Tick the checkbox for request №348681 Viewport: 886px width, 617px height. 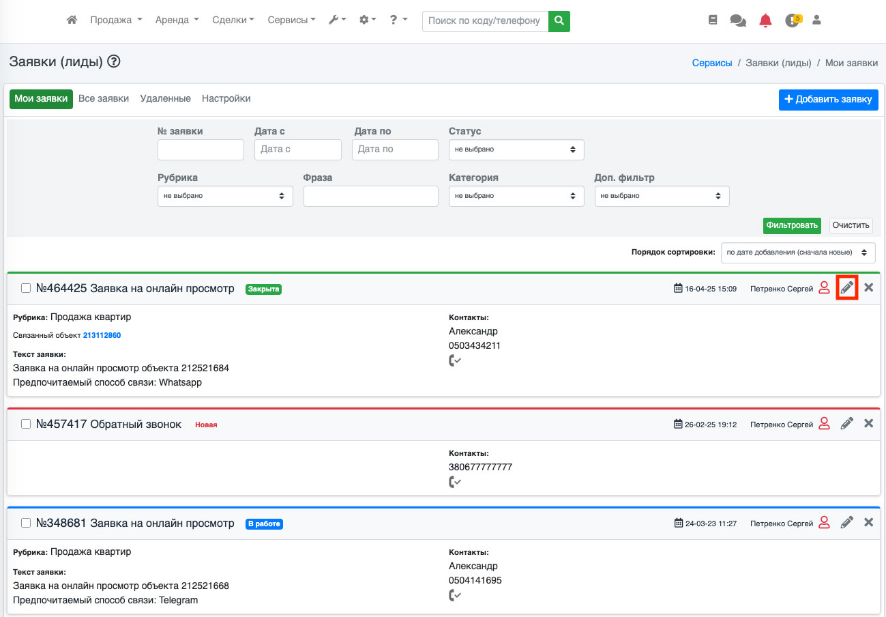click(26, 523)
